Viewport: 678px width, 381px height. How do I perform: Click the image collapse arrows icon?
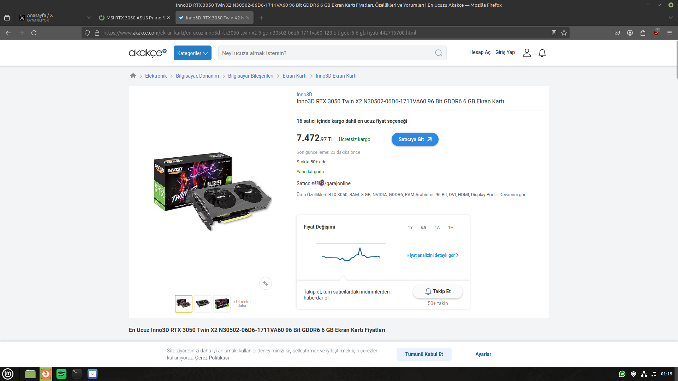point(266,283)
